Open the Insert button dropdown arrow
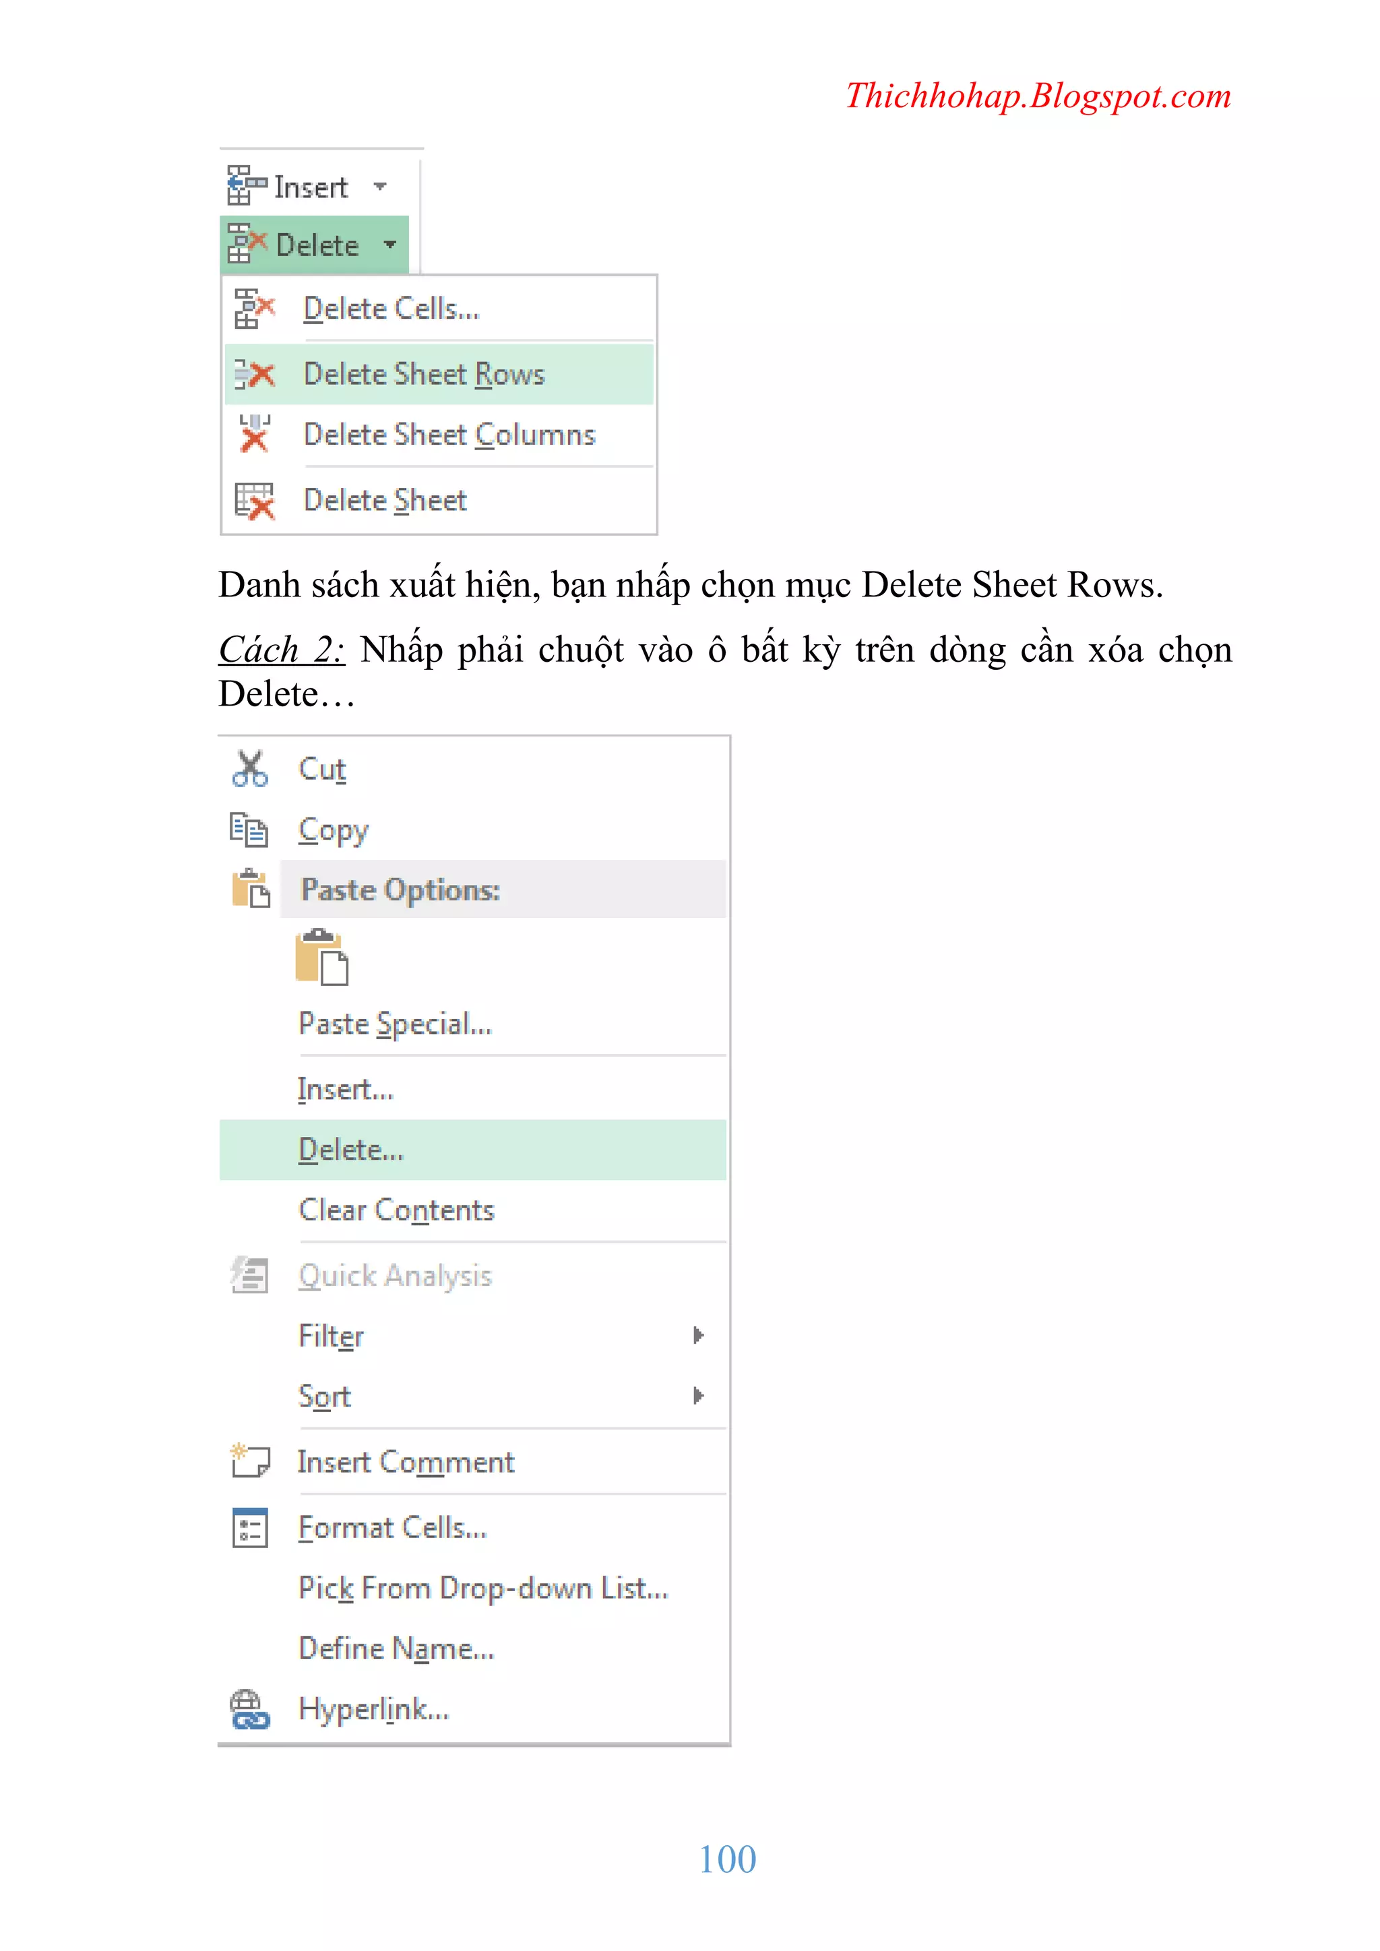1380x1951 pixels. coord(381,186)
